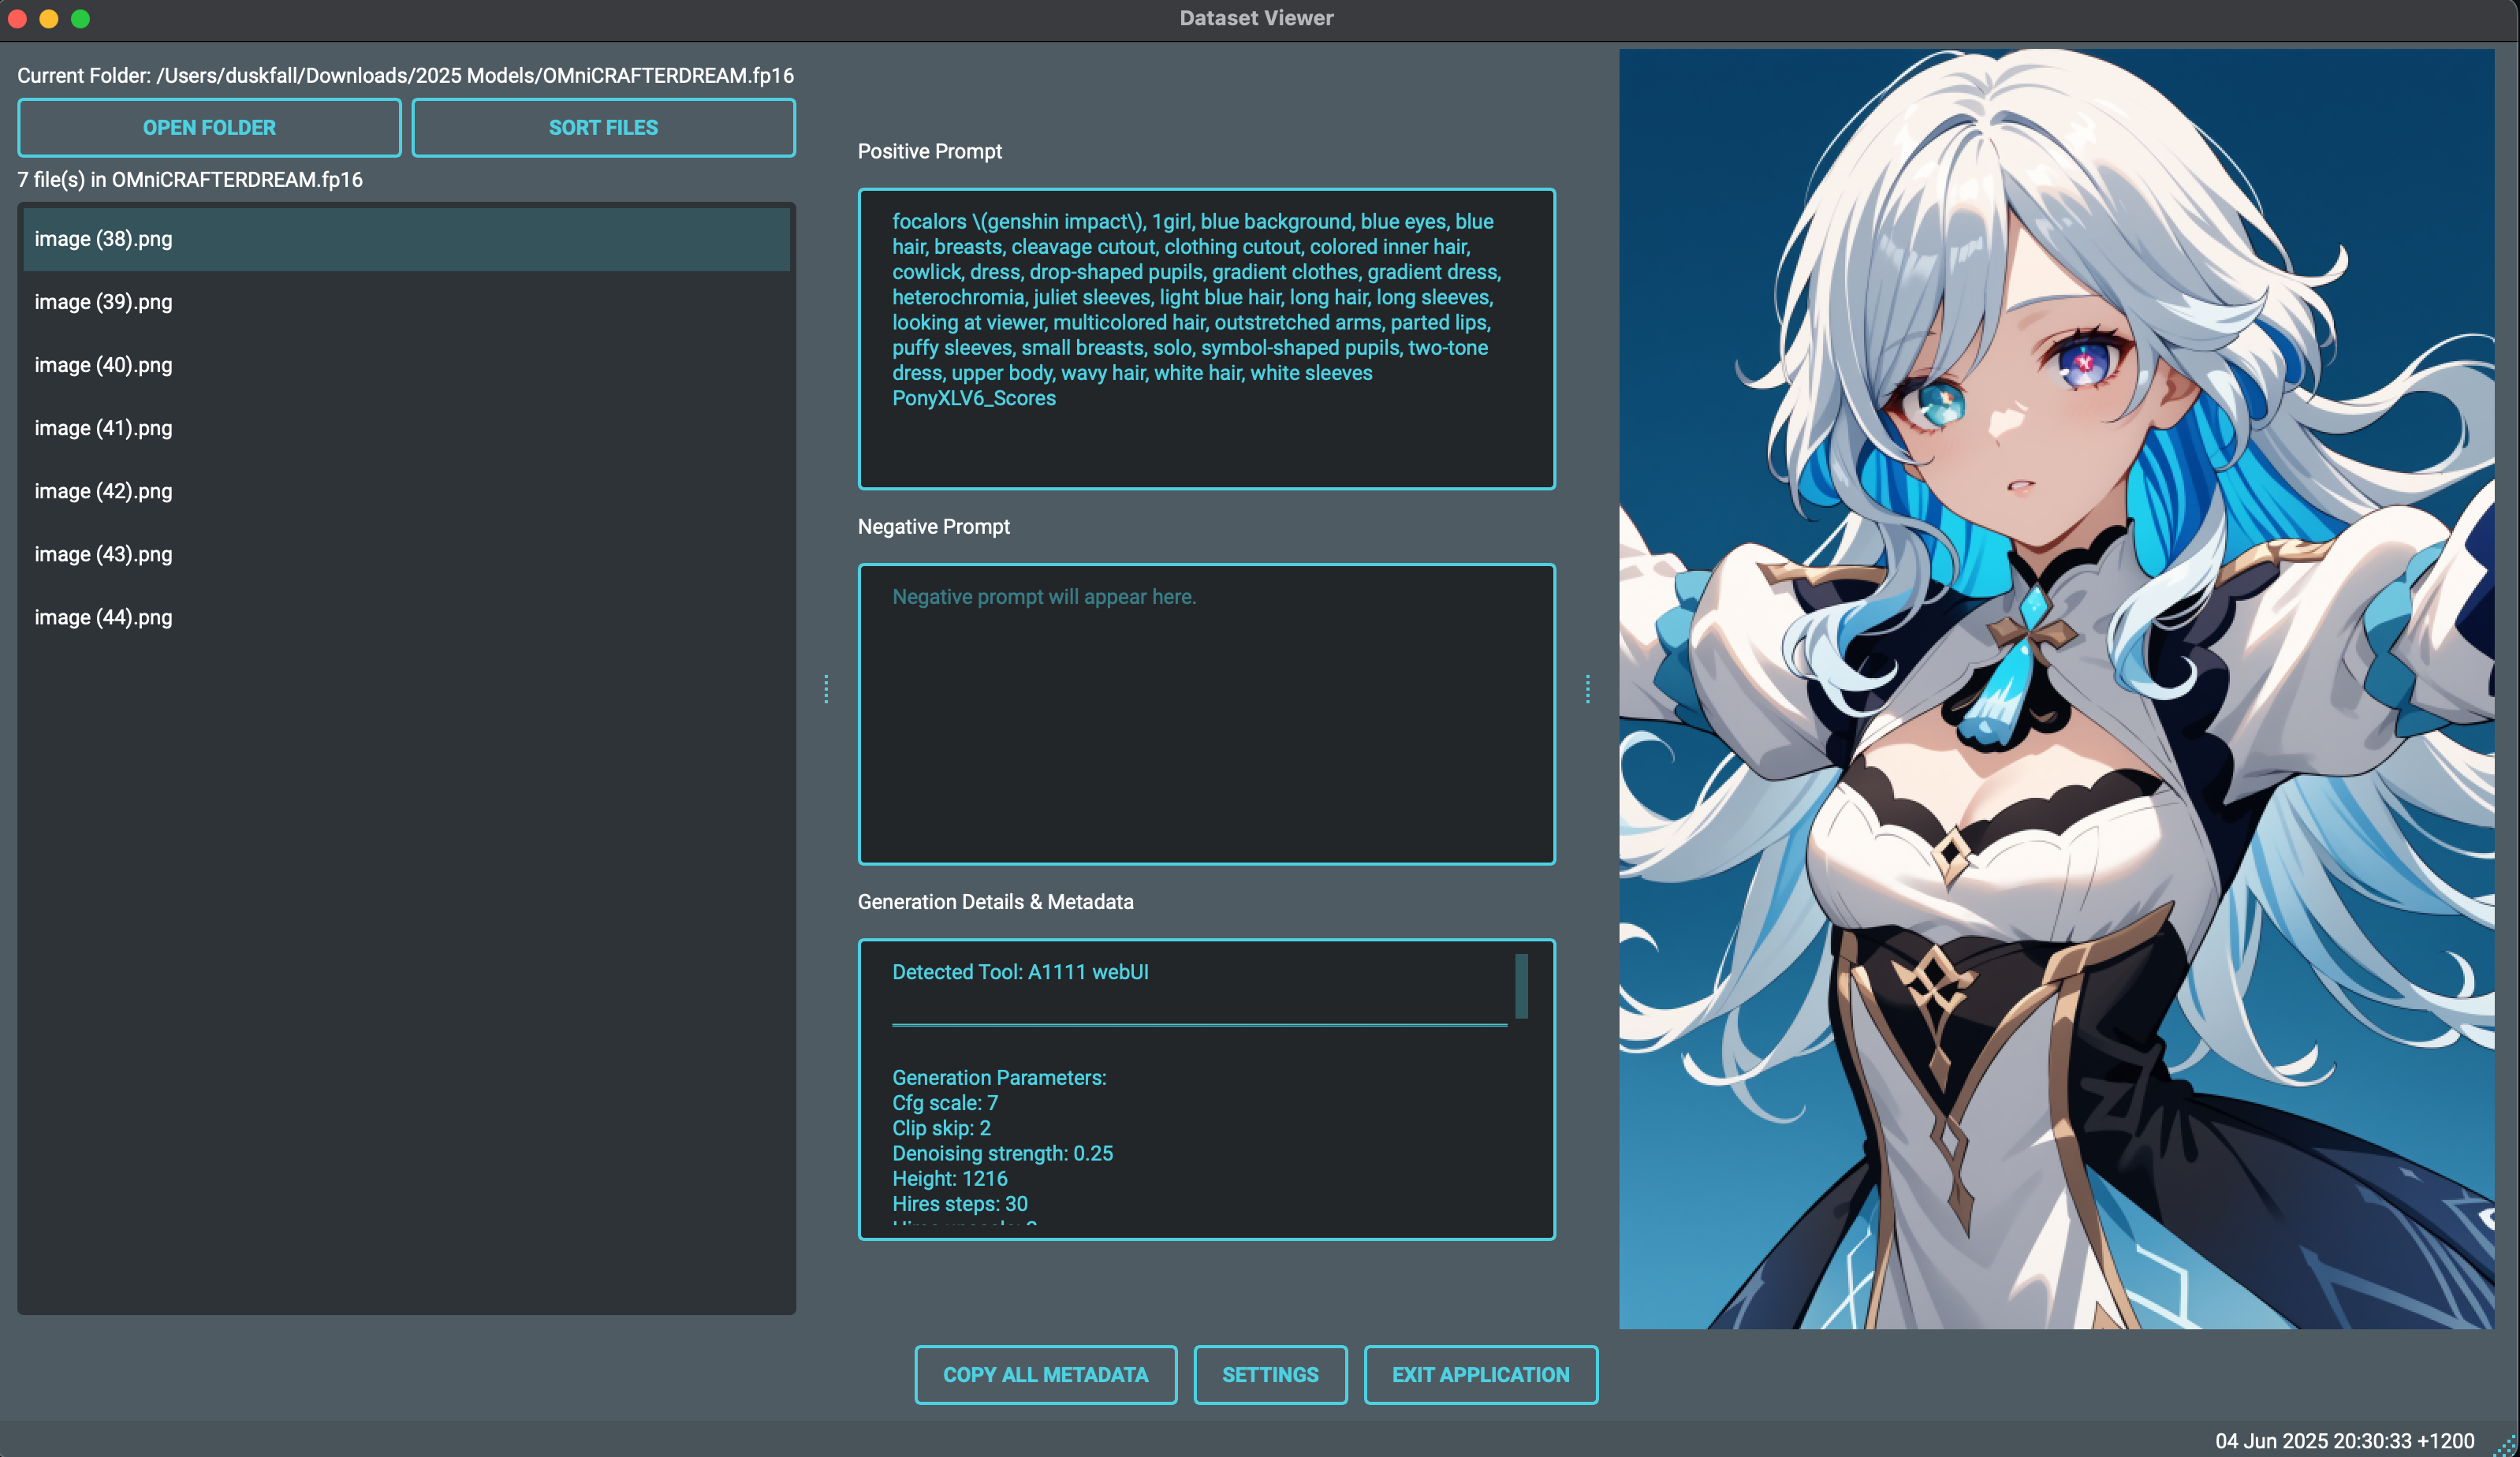Viewport: 2520px width, 1457px height.
Task: Open the SETTINGS dialog
Action: tap(1270, 1374)
